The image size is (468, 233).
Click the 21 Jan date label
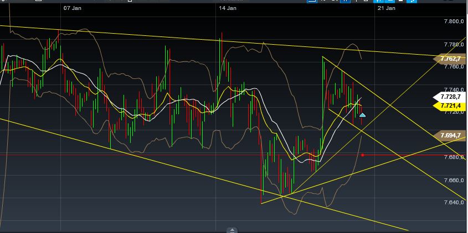[x=386, y=8]
